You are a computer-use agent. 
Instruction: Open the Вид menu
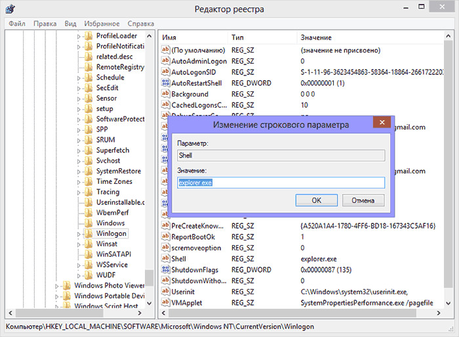(x=71, y=24)
